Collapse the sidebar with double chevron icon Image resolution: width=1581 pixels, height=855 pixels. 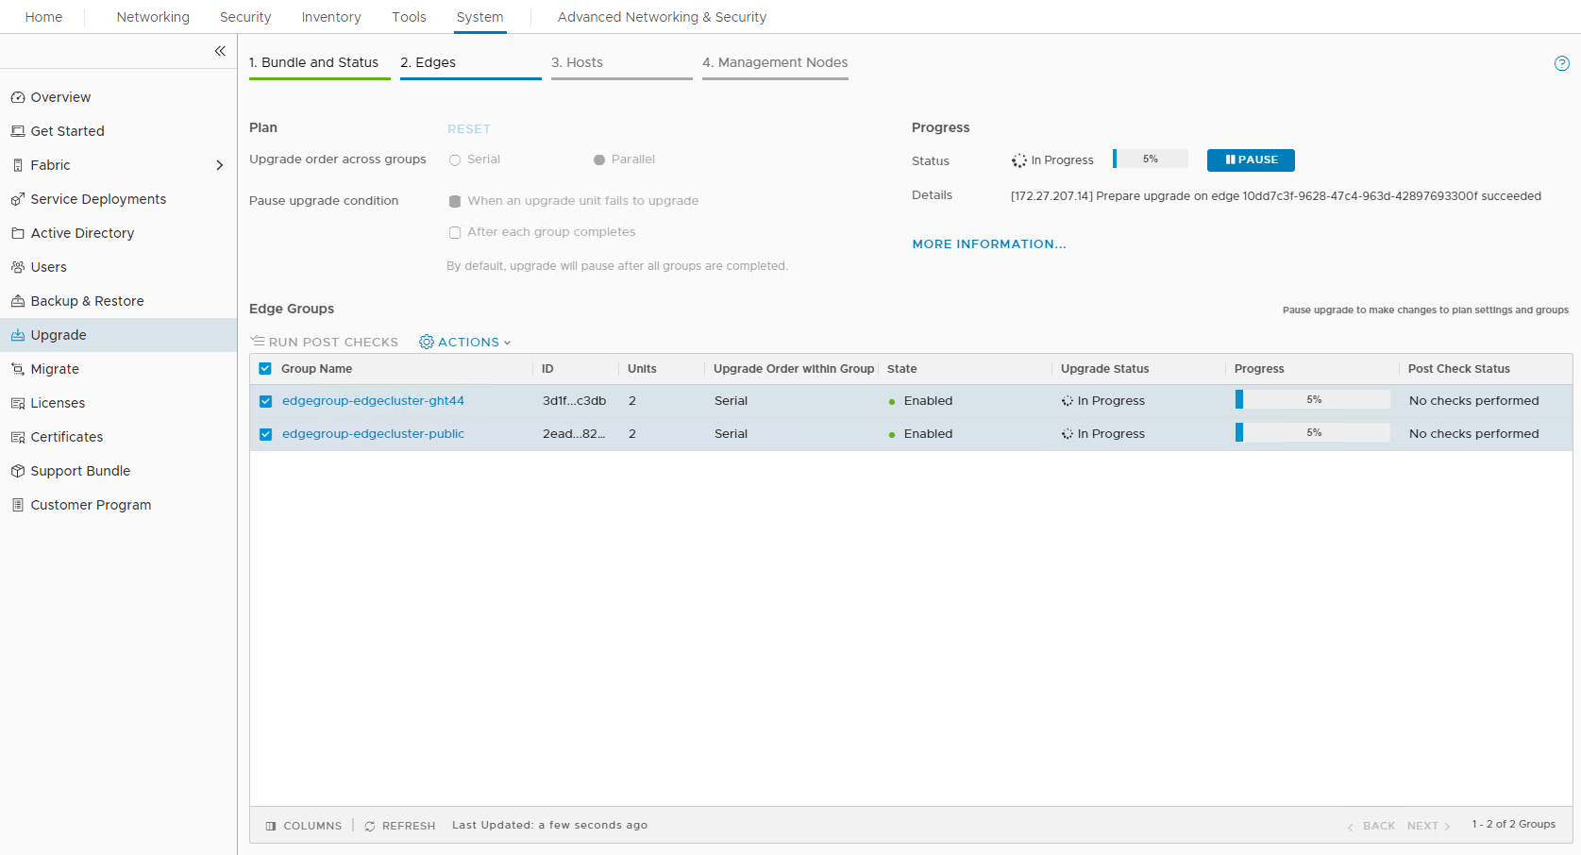tap(220, 51)
